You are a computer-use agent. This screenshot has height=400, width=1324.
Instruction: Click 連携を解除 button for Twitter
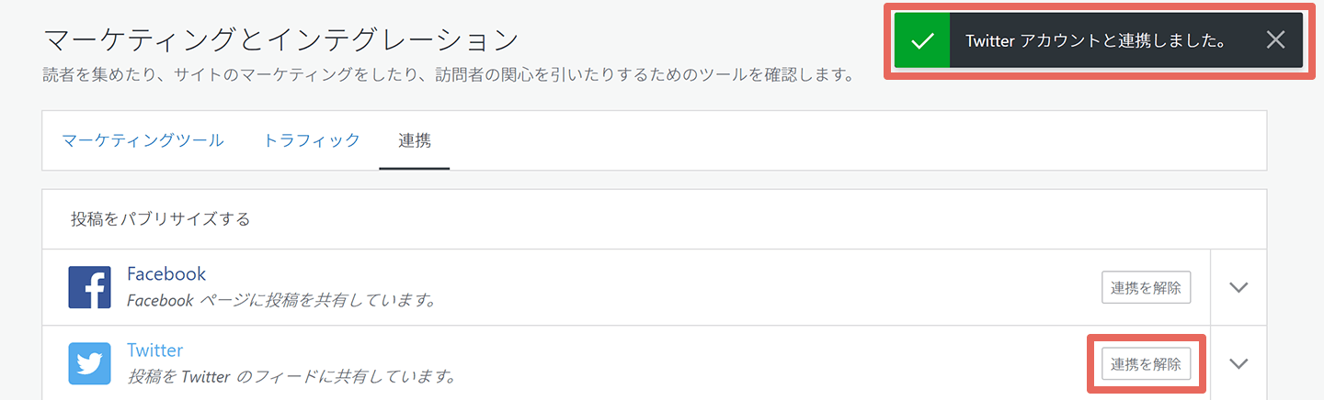click(1146, 363)
